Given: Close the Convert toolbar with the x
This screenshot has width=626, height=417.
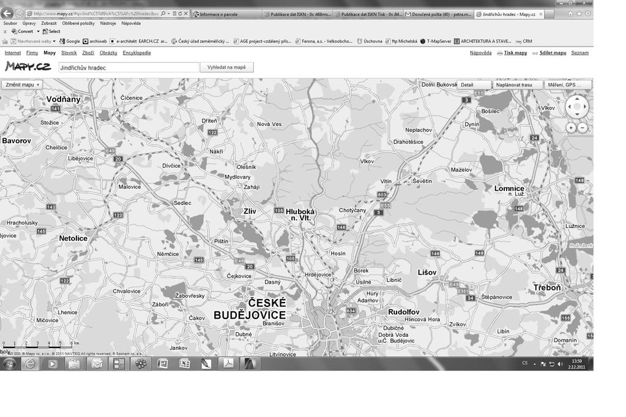Looking at the screenshot, I should pos(5,32).
